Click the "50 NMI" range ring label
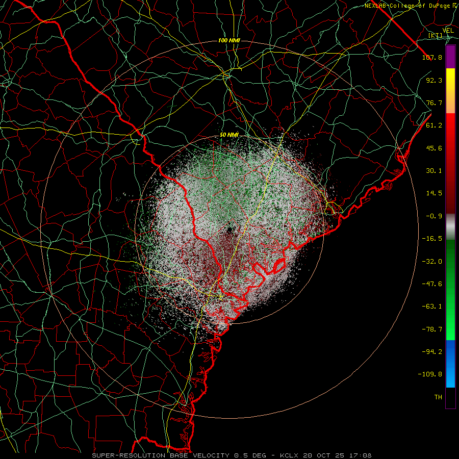The width and height of the screenshot is (459, 459). pyautogui.click(x=229, y=135)
